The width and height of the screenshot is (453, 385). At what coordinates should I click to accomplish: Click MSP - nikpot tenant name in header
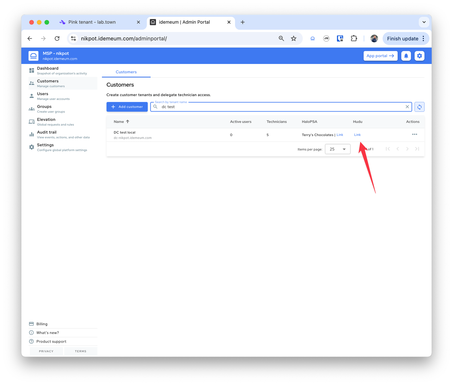tap(56, 53)
